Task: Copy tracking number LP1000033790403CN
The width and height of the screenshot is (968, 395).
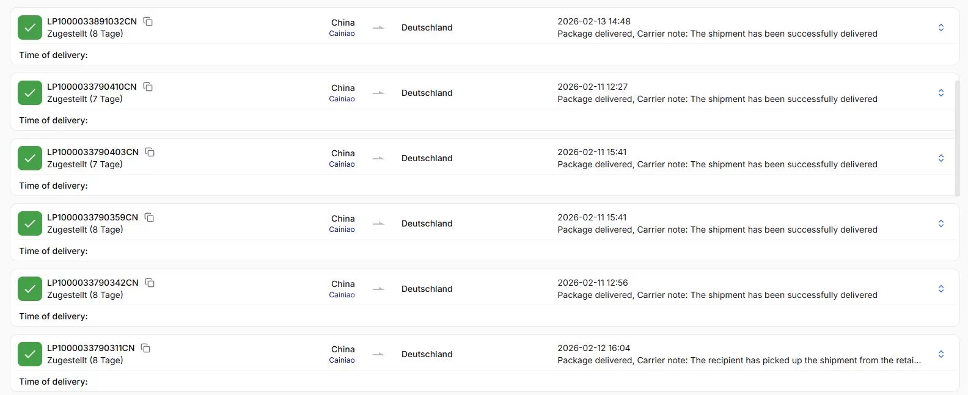Action: (x=150, y=152)
